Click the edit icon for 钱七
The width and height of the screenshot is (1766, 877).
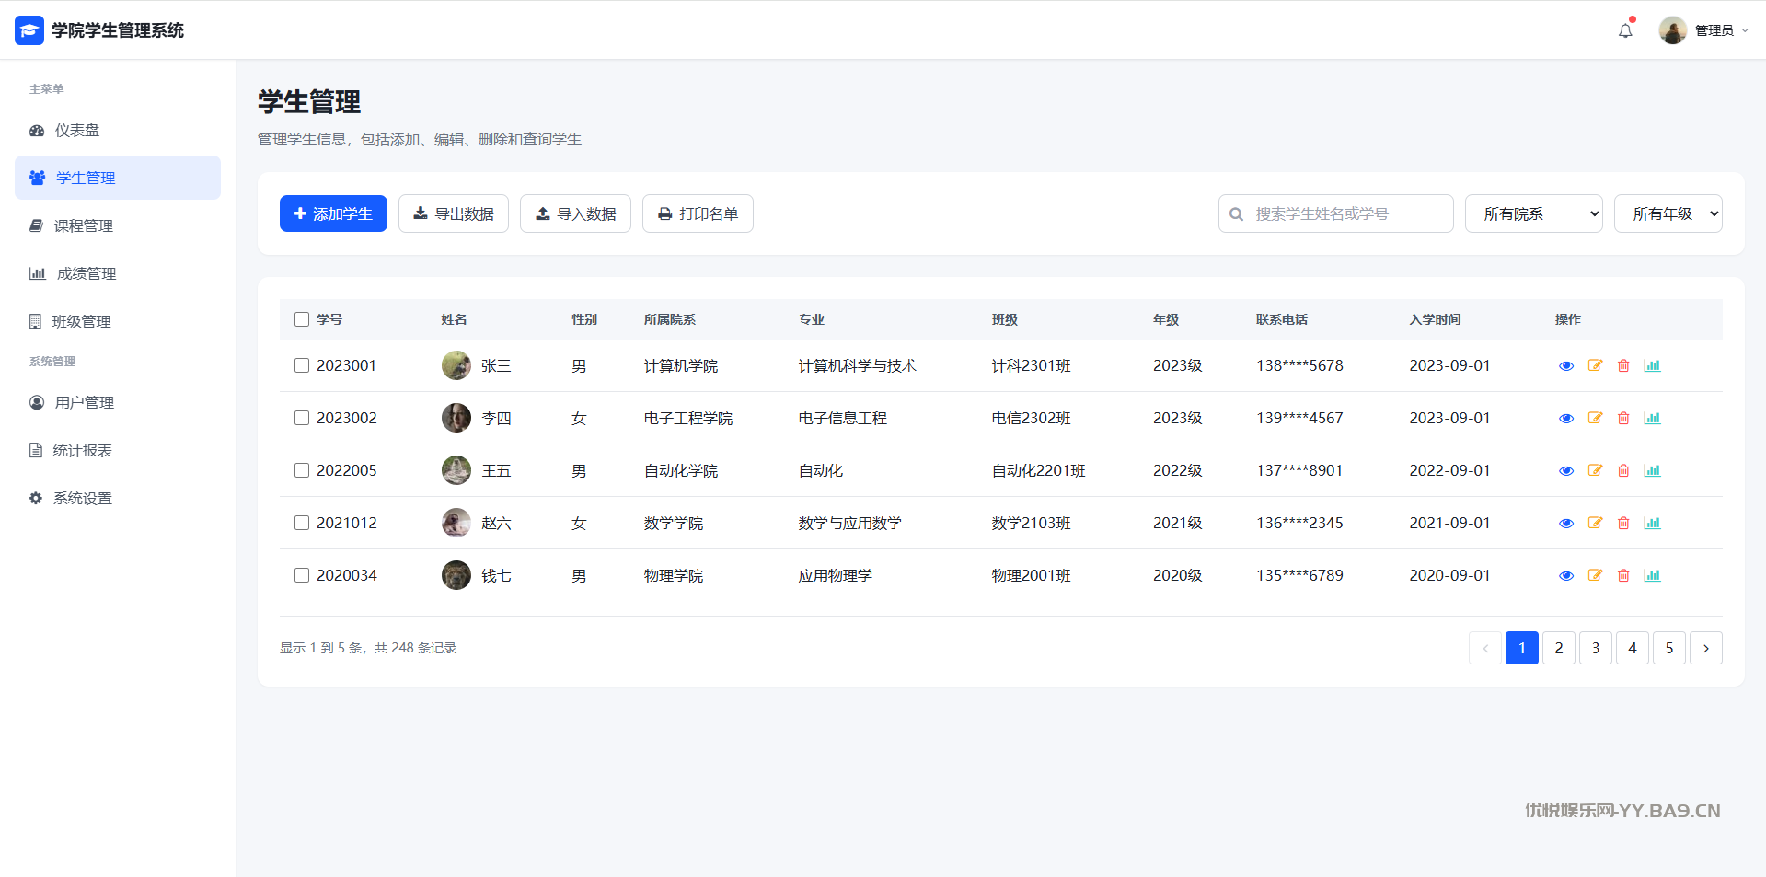[1595, 575]
